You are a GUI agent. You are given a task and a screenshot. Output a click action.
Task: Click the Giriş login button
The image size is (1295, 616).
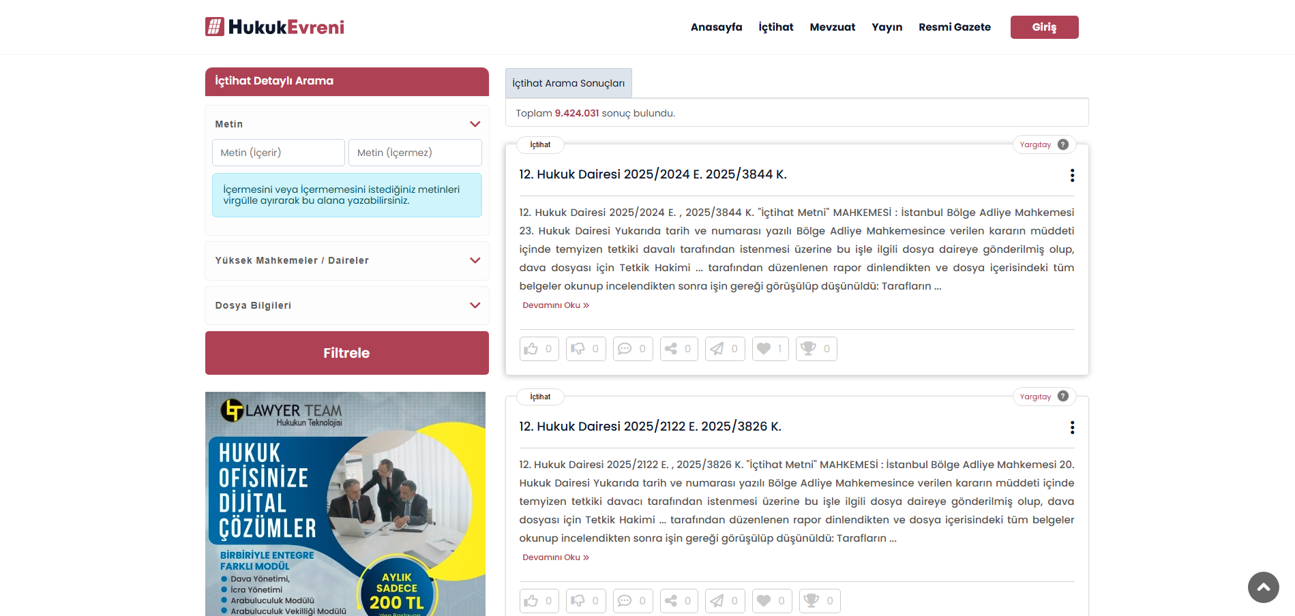point(1044,27)
